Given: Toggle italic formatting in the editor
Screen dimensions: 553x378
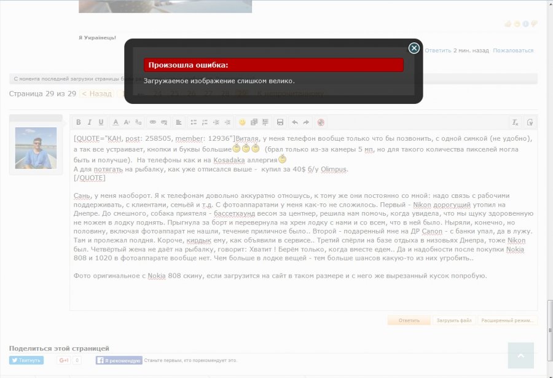Looking at the screenshot, I should pyautogui.click(x=90, y=122).
